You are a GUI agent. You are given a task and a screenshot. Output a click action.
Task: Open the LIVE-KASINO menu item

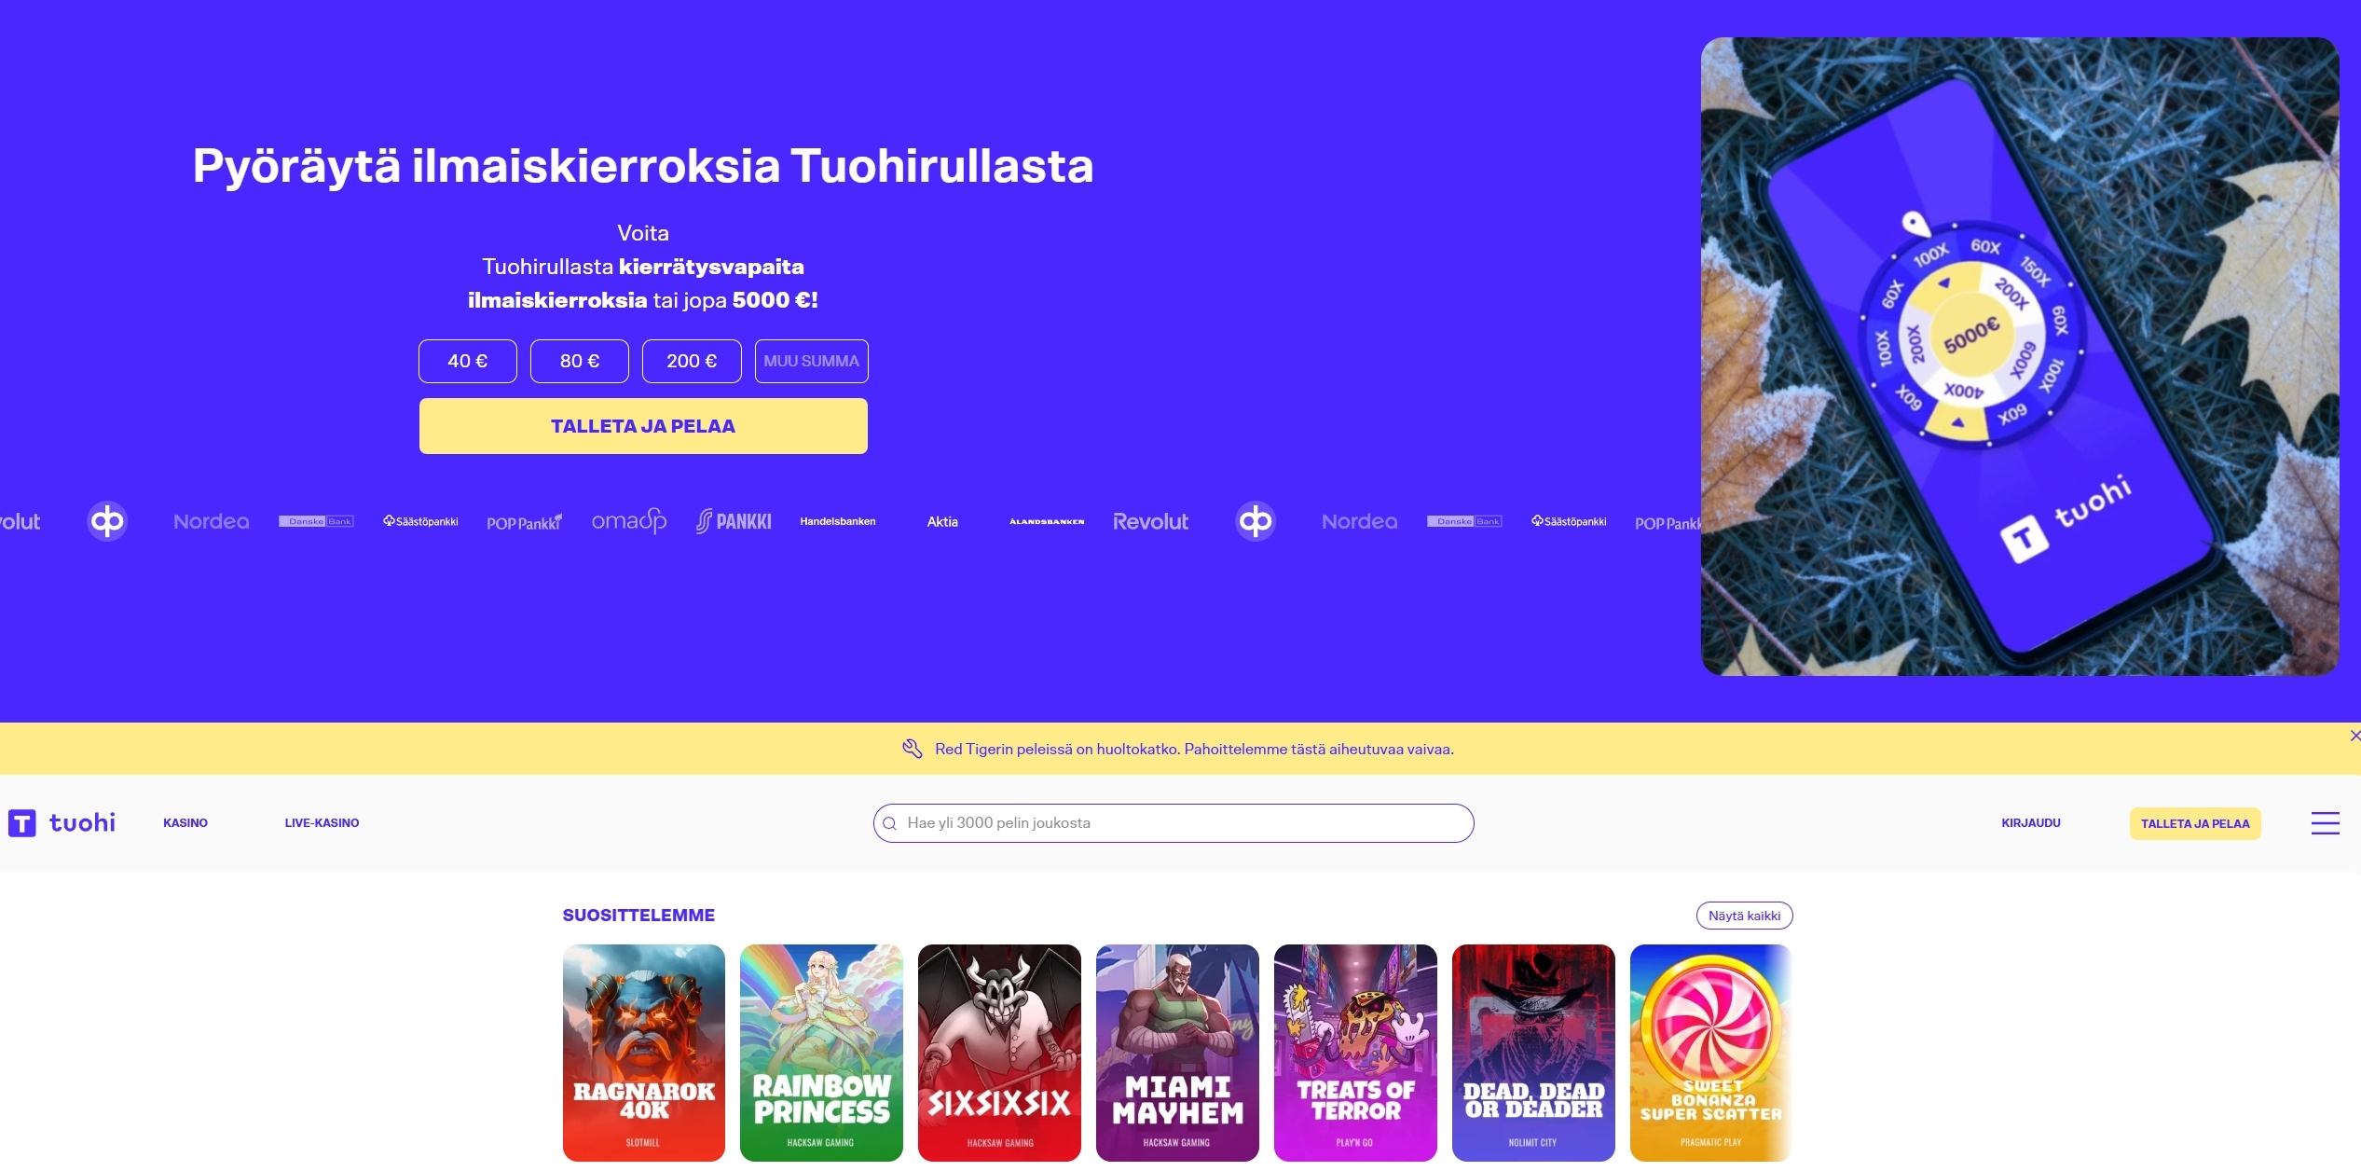coord(322,823)
